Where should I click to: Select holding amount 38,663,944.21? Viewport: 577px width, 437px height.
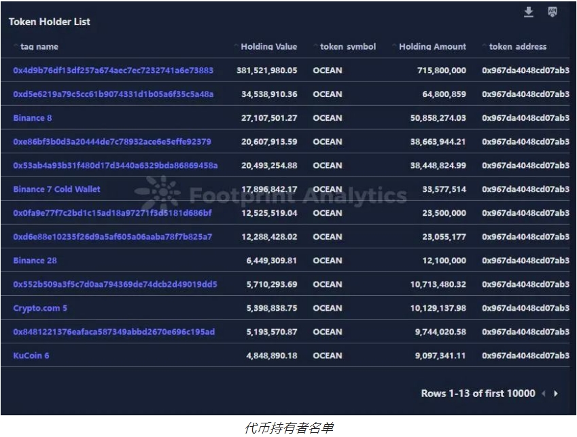tap(438, 142)
